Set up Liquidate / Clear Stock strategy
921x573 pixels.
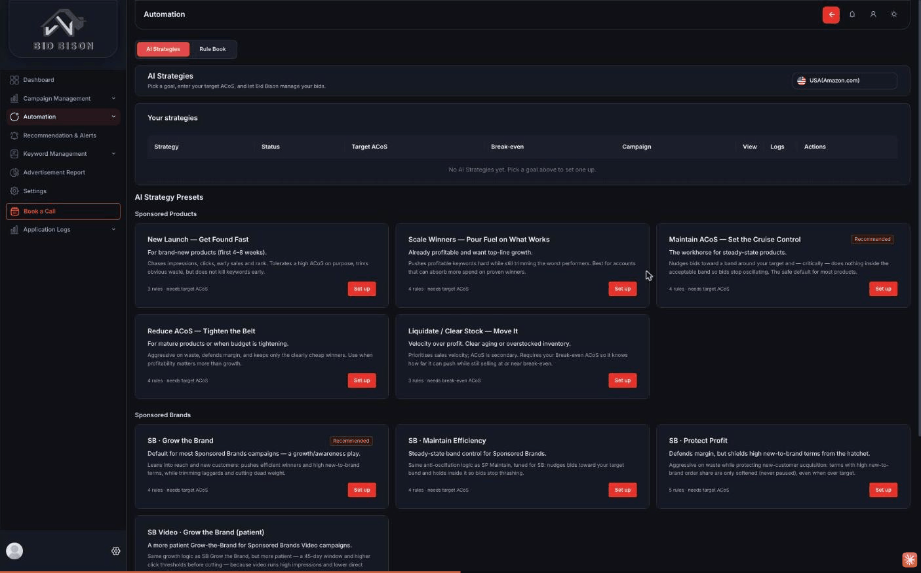coord(622,380)
